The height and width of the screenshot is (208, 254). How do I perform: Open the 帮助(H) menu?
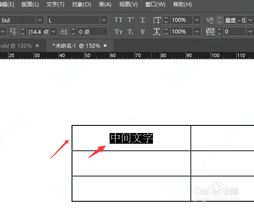[x=182, y=4]
